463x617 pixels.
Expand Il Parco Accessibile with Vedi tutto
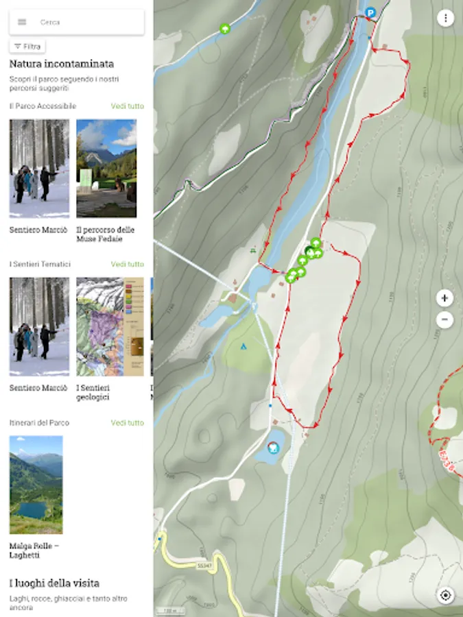pyautogui.click(x=127, y=106)
